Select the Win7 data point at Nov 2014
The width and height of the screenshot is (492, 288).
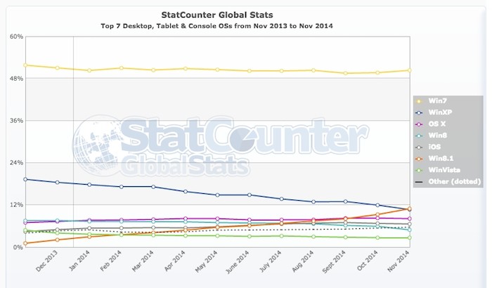(x=409, y=70)
